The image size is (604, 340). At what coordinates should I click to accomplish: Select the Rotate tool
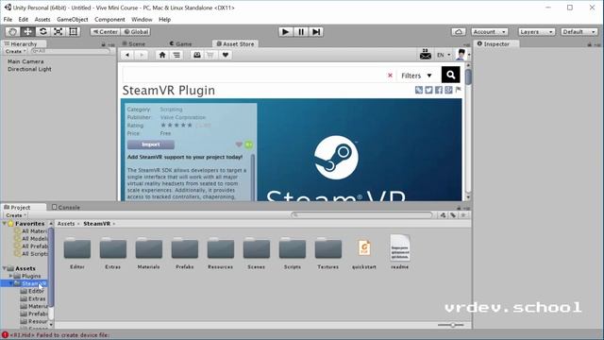pos(42,31)
